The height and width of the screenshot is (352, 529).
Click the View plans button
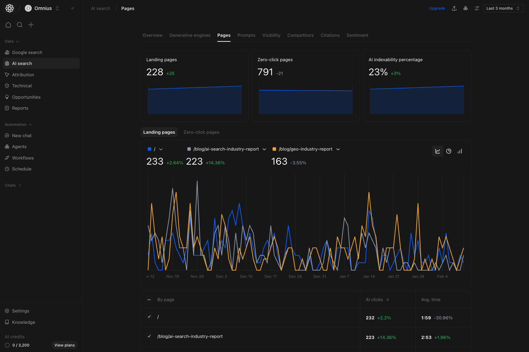[64, 345]
